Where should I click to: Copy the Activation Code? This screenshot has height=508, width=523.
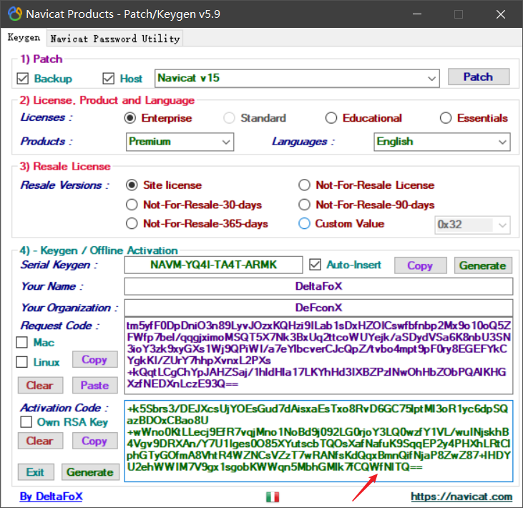[94, 441]
